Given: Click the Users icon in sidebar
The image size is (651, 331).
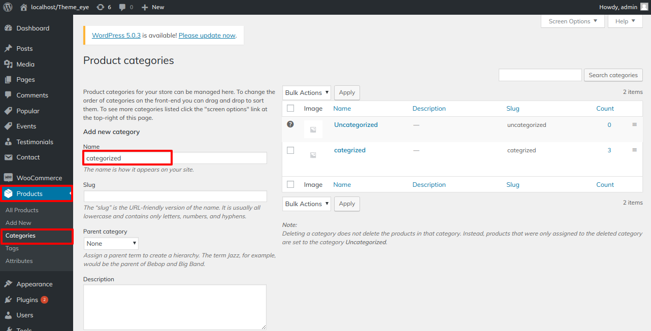Looking at the screenshot, I should (8, 315).
